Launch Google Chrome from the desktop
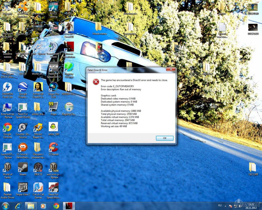The height and width of the screenshot is (210, 262). [x=7, y=130]
